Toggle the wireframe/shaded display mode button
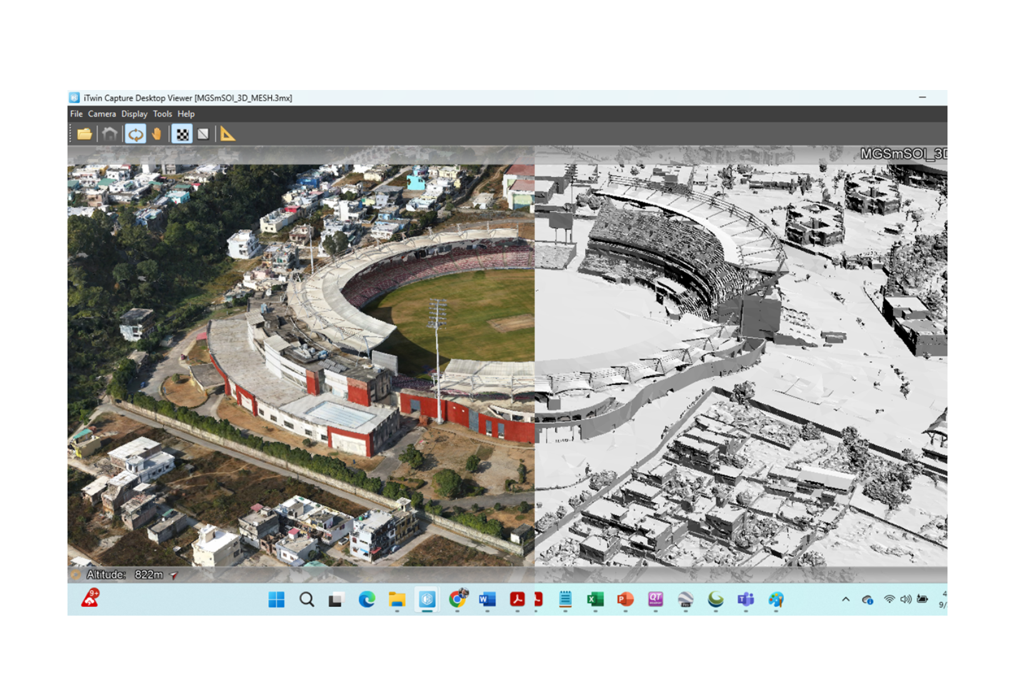Screen dimensions: 1015x675 click(203, 134)
